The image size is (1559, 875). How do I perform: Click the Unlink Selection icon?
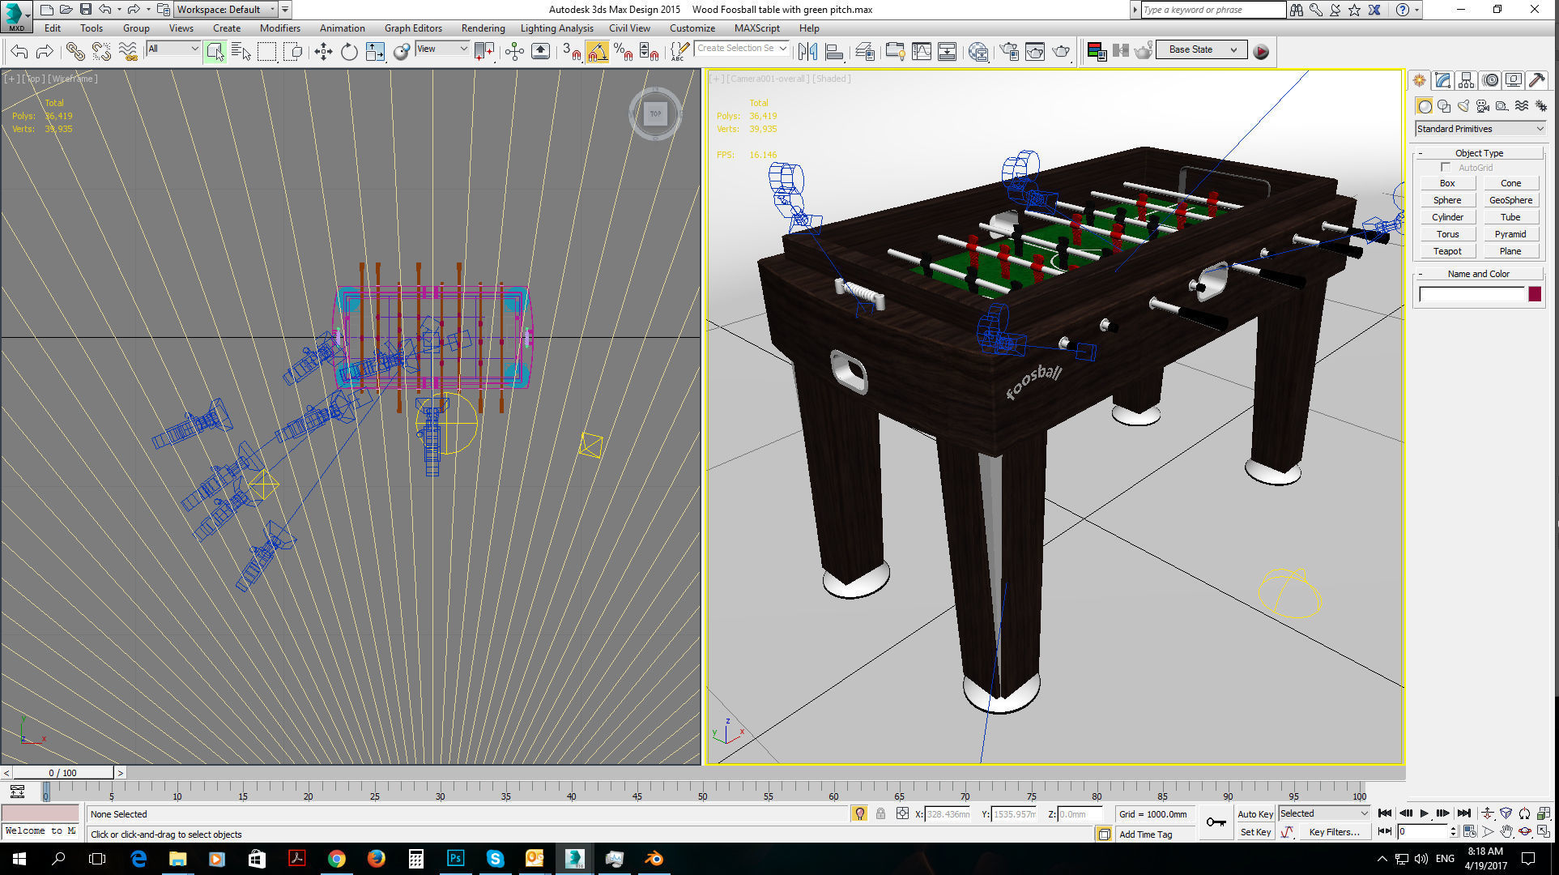click(101, 52)
